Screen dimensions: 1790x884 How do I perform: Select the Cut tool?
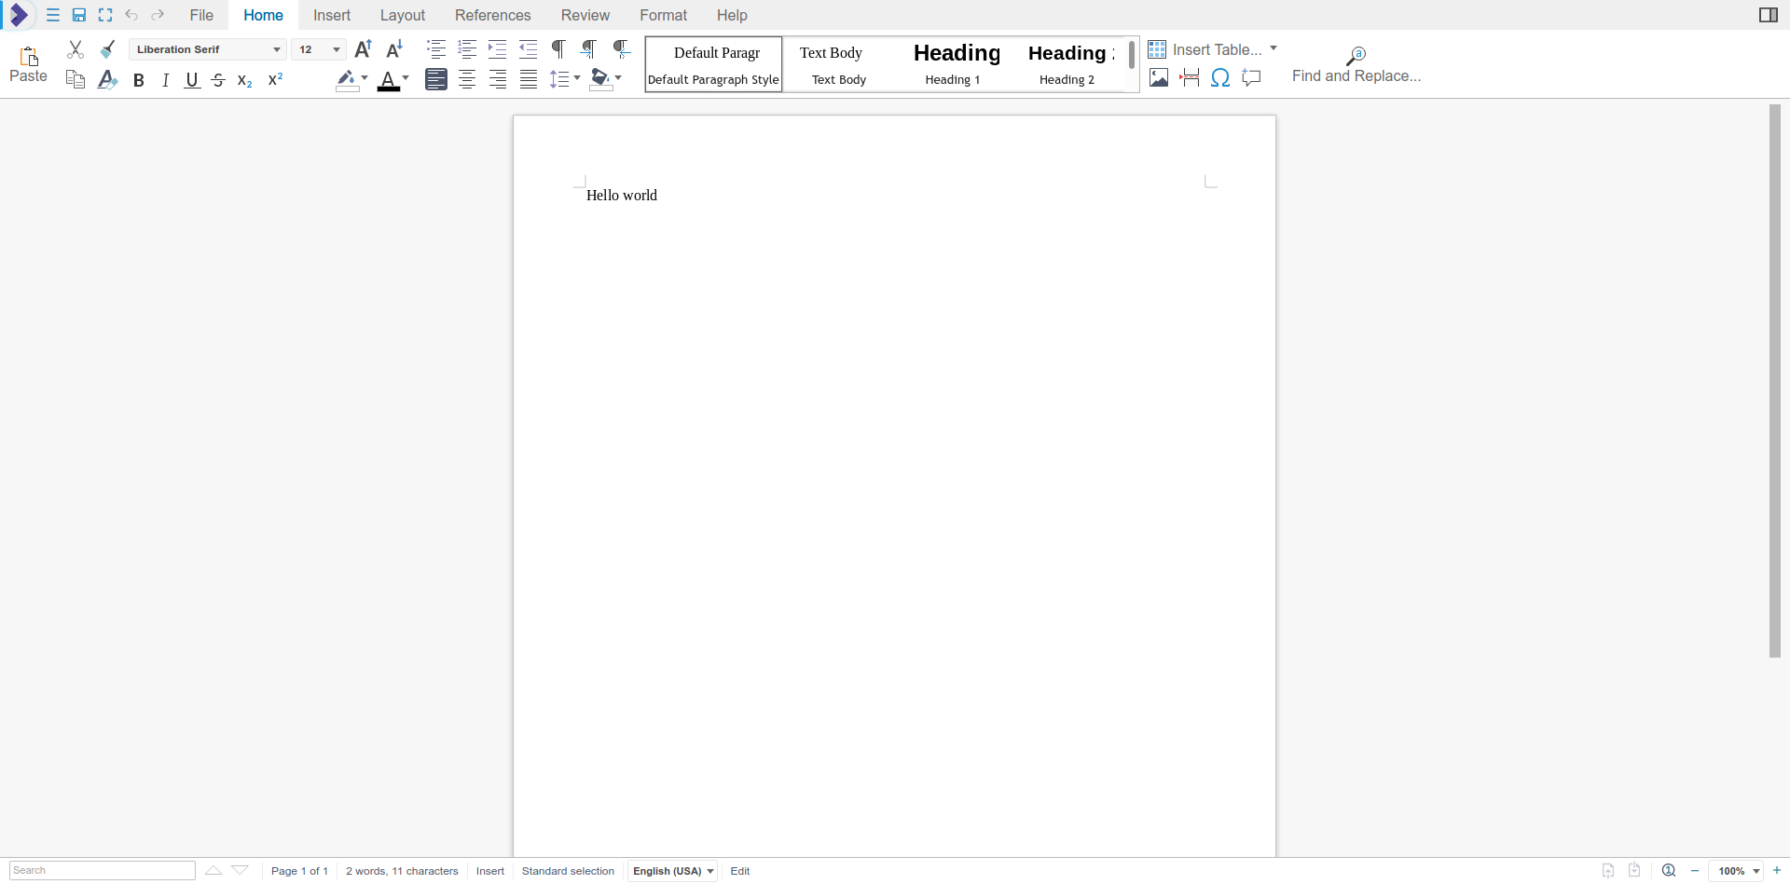tap(75, 49)
